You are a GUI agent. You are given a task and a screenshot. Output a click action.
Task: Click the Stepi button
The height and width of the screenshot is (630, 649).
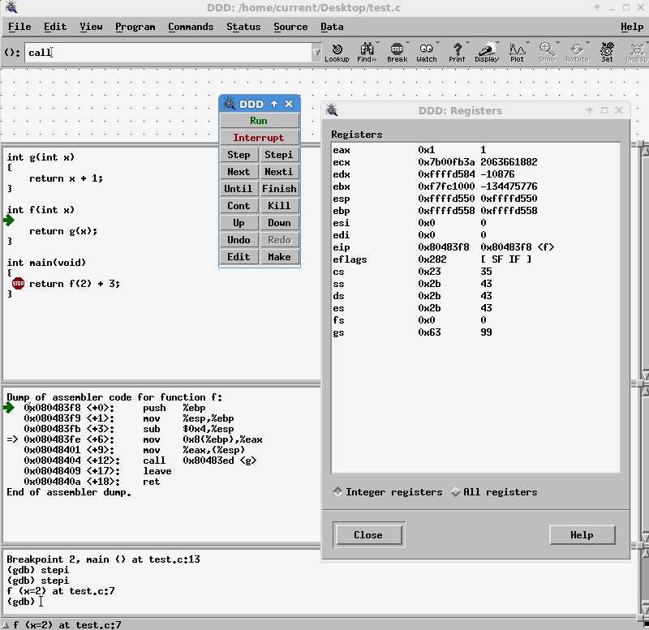279,155
